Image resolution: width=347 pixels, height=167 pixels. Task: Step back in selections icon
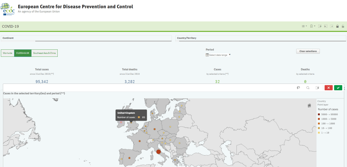326,26
